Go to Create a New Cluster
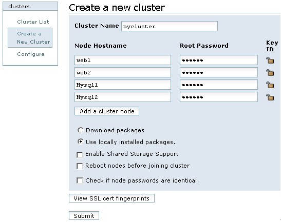Viewport: 281px width, 222px height. point(30,38)
